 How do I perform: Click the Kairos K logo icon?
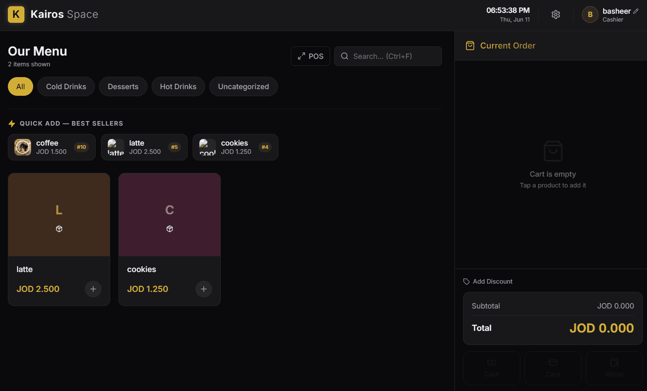pyautogui.click(x=16, y=15)
